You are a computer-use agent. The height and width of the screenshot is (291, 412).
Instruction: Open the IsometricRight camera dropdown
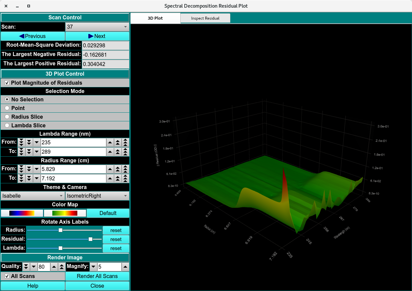[97, 196]
